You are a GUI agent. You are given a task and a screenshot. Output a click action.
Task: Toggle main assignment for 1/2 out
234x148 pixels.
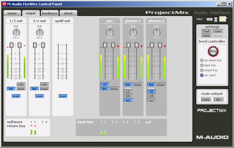(x=16, y=96)
